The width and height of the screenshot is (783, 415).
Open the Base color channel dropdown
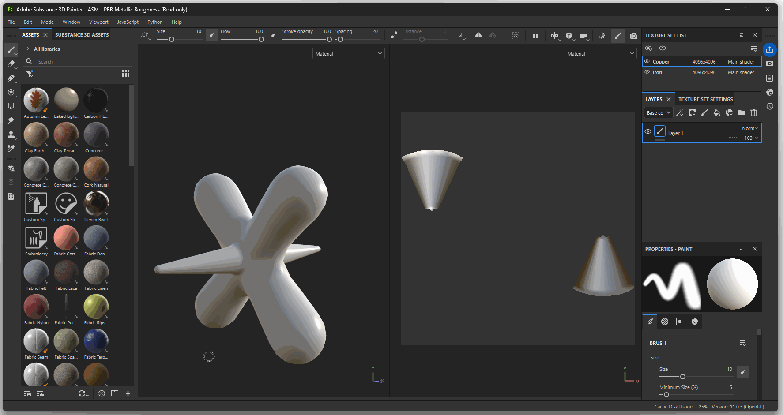(x=658, y=113)
